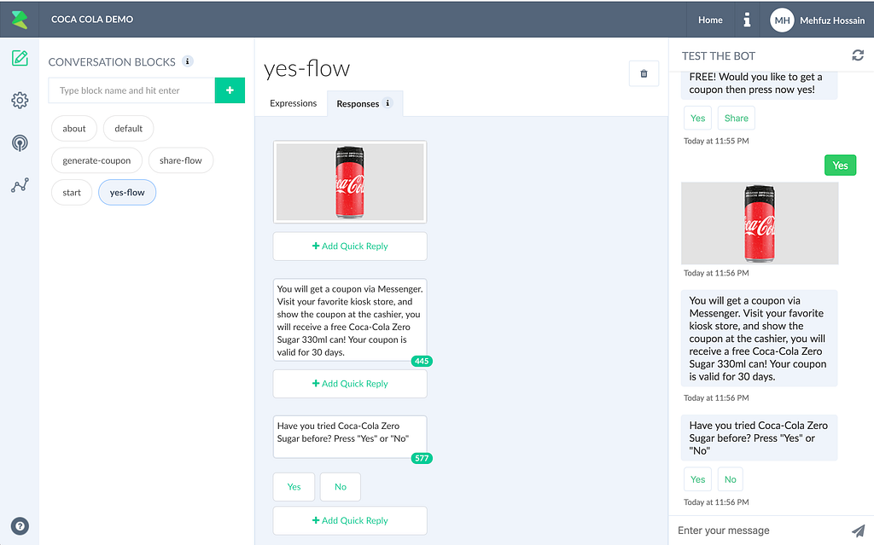The width and height of the screenshot is (874, 545).
Task: Refresh the test bot conversation
Action: pos(858,55)
